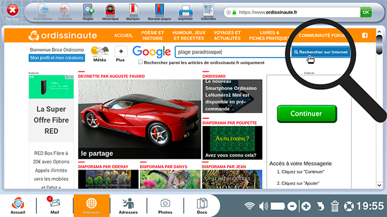Screen dimensions: 387x217
Task: Click the speaker volume icon
Action: 264,206
